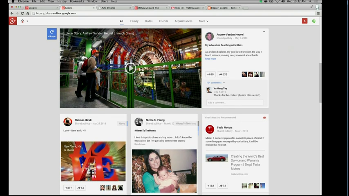Play the Explorer Story video

130,68
